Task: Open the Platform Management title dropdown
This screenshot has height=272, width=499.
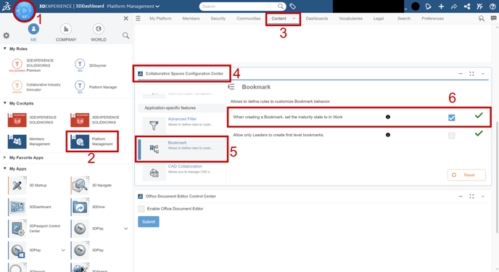Action: tap(157, 7)
